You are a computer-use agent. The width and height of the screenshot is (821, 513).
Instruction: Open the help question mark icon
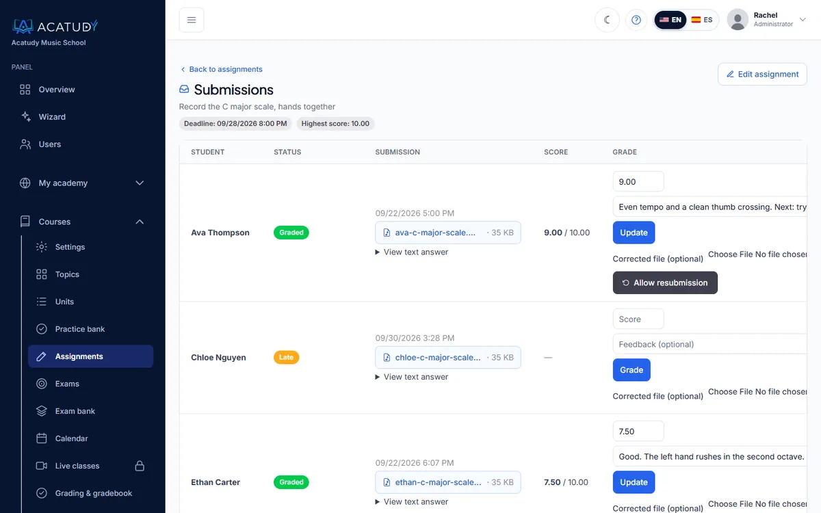(636, 20)
